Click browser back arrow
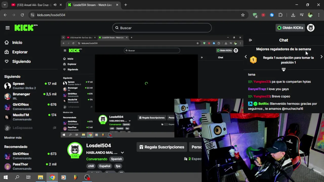Viewport: 324px width, 182px height. (5, 15)
